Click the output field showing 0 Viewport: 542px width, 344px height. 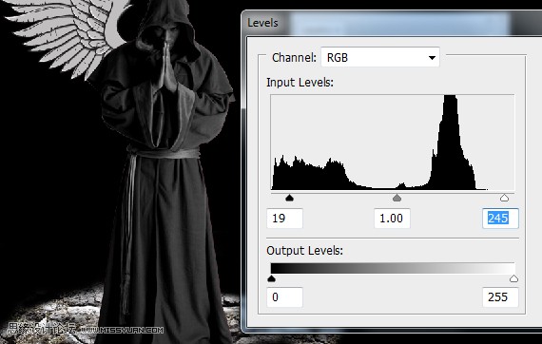[x=285, y=297]
